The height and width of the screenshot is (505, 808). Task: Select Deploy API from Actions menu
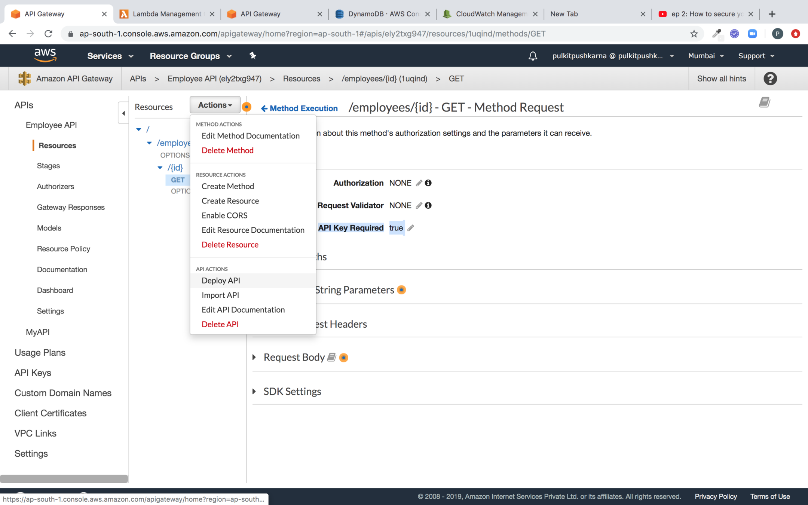coord(221,281)
